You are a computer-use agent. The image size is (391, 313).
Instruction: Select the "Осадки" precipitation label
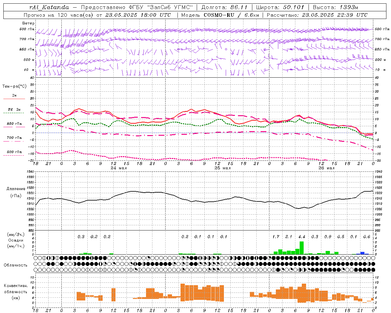click(x=16, y=240)
